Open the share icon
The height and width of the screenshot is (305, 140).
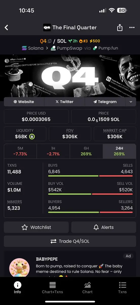pyautogui.click(x=120, y=27)
